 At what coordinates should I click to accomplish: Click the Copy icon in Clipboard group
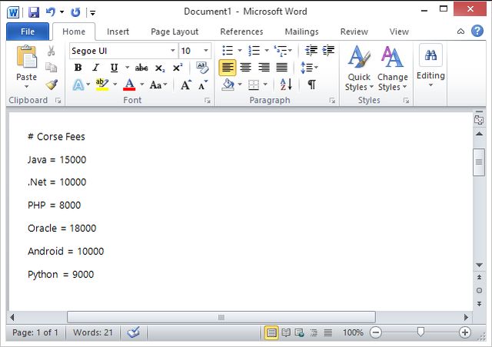click(52, 67)
